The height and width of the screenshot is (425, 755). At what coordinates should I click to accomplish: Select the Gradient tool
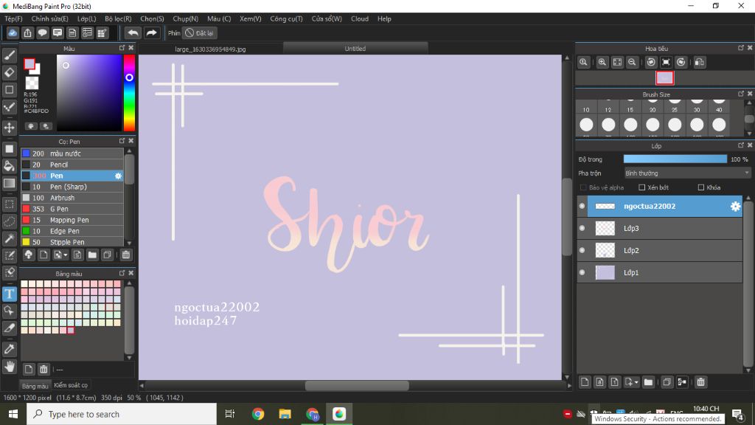pyautogui.click(x=9, y=183)
